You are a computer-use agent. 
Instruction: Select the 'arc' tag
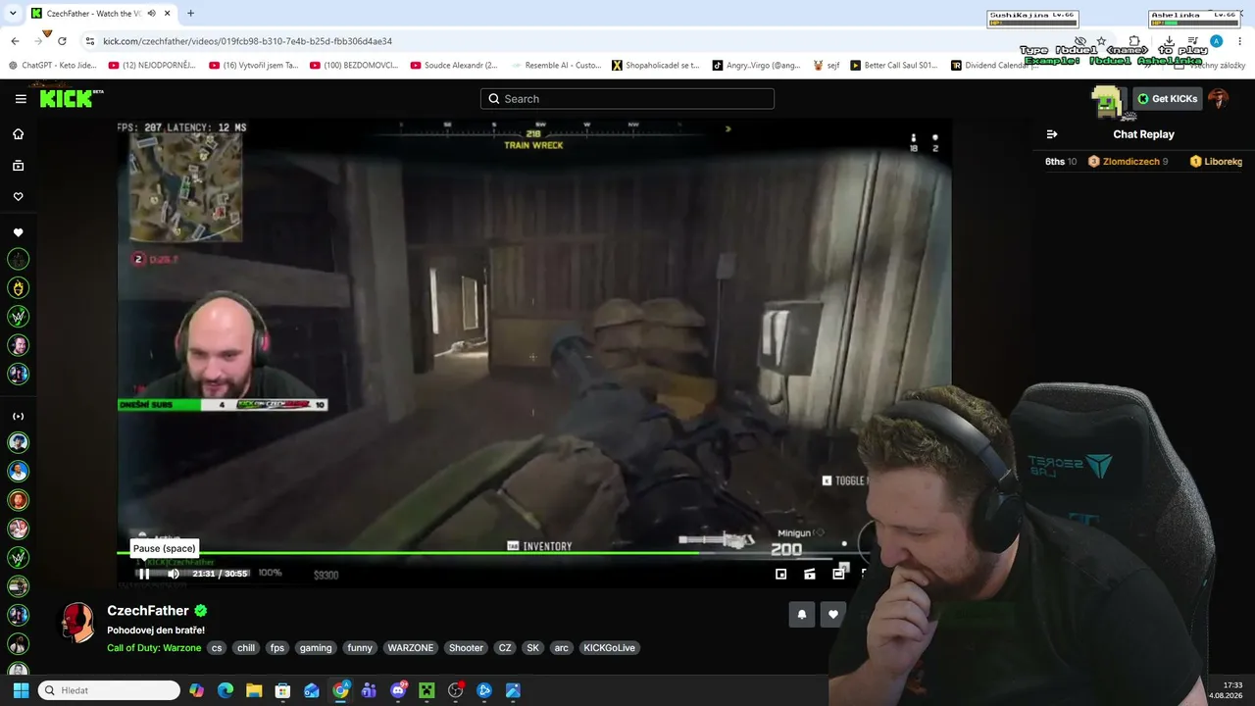coord(561,647)
